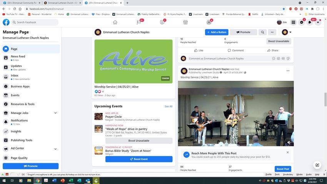Click the blue Promote button in sidebar
The width and height of the screenshot is (327, 184).
[x=31, y=166]
